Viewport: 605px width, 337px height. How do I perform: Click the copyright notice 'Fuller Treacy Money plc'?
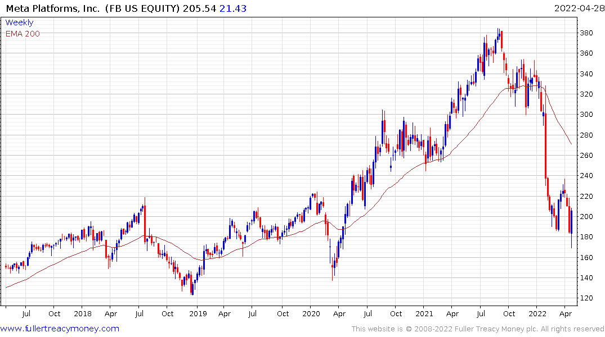tap(496, 329)
